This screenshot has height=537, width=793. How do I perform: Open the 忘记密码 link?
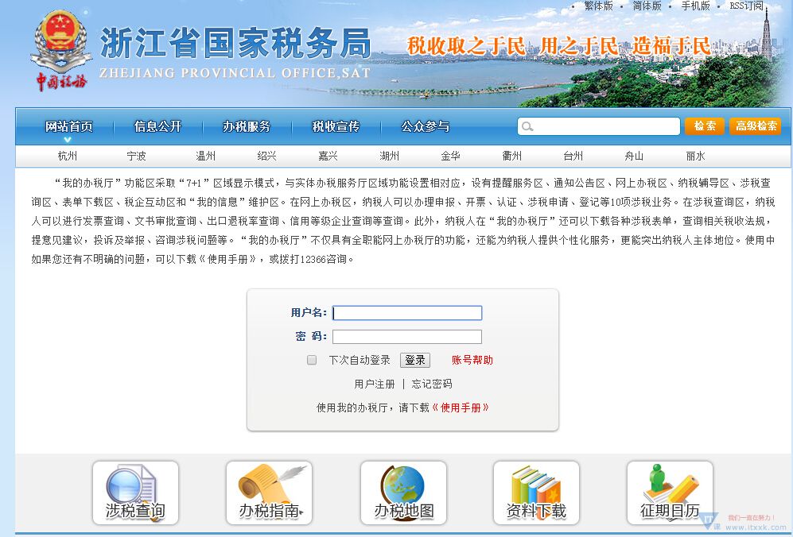pyautogui.click(x=432, y=384)
